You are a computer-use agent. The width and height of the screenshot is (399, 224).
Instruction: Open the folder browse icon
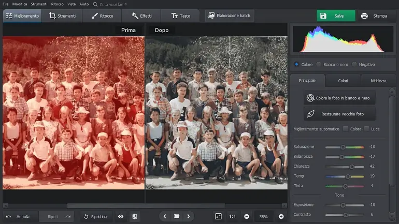click(x=177, y=216)
